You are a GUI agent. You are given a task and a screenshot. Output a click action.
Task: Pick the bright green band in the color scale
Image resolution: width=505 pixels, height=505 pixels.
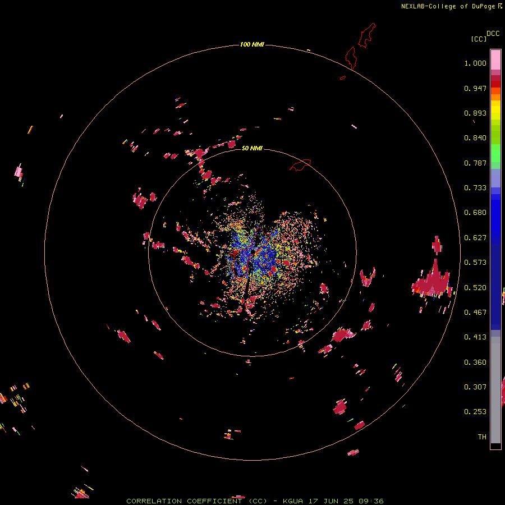[495, 153]
